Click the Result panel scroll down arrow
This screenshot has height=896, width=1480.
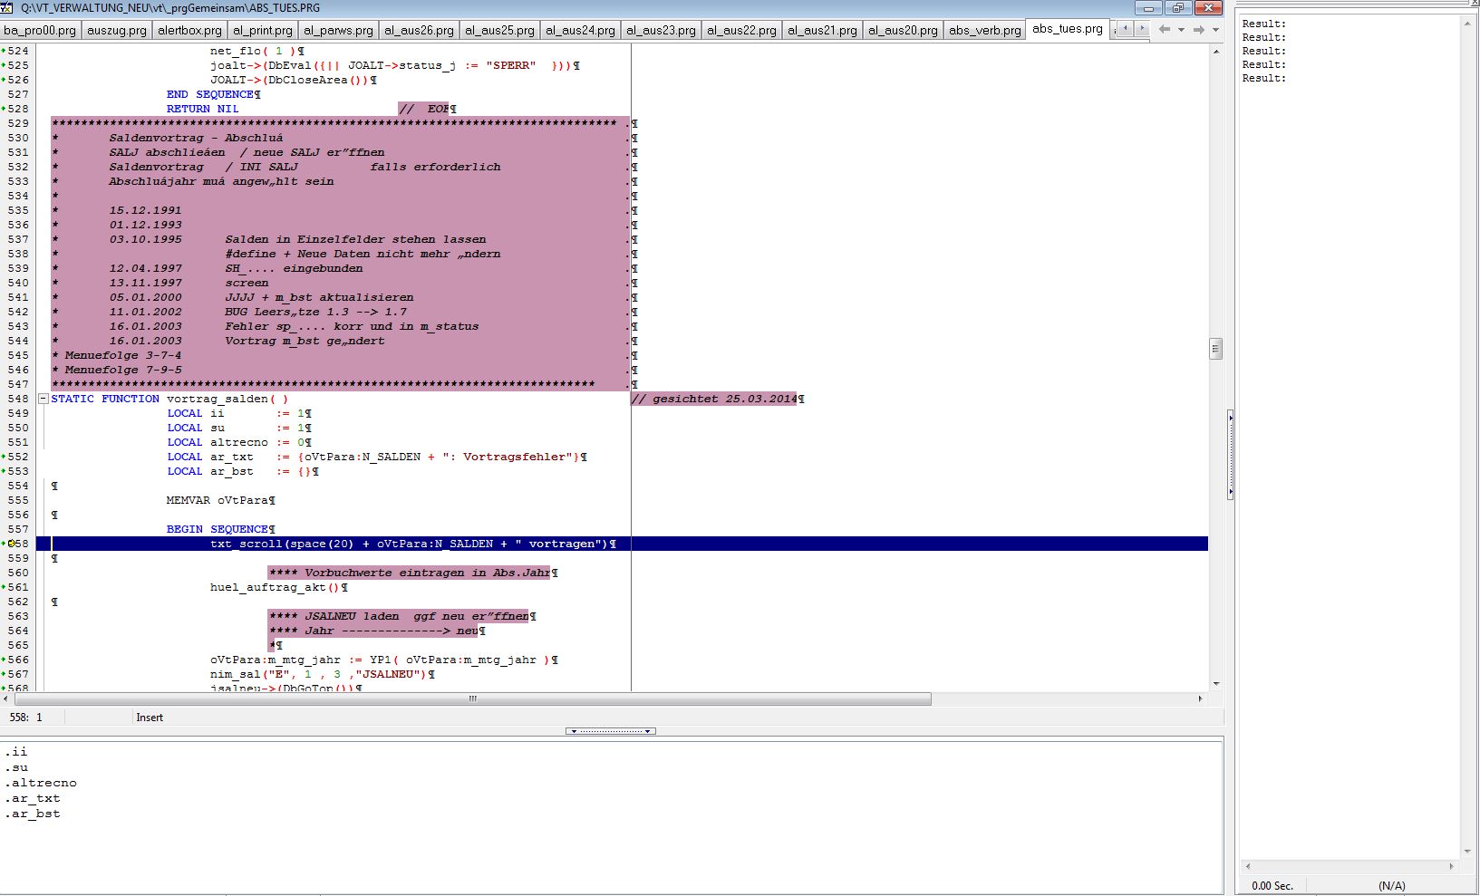[x=1467, y=852]
